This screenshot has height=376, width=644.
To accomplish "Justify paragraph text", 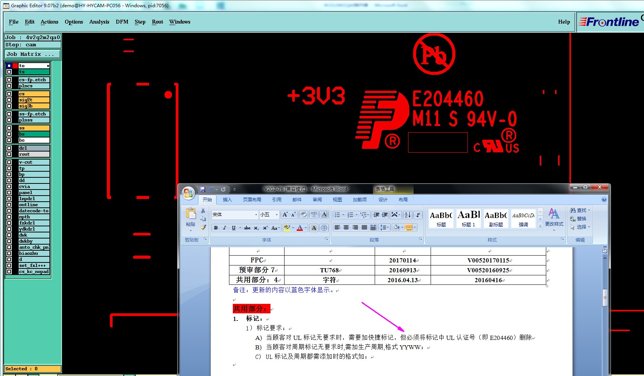I will coord(364,227).
